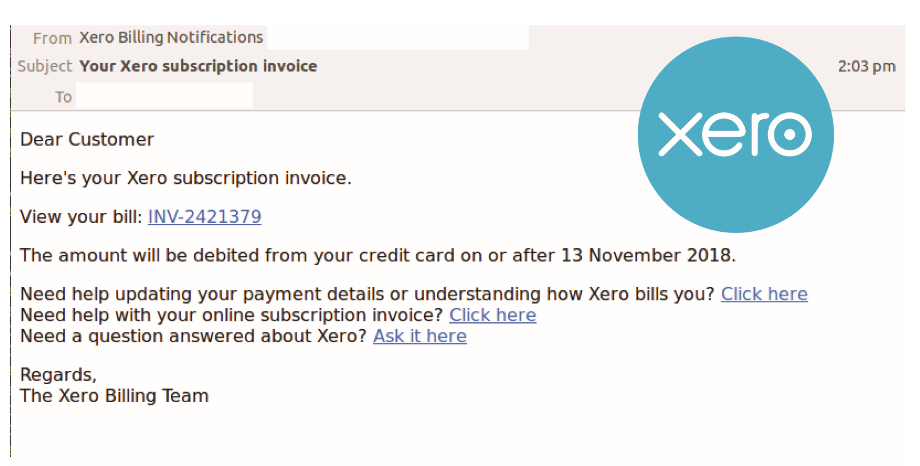
Task: Select the empty To recipient field
Action: (x=164, y=95)
